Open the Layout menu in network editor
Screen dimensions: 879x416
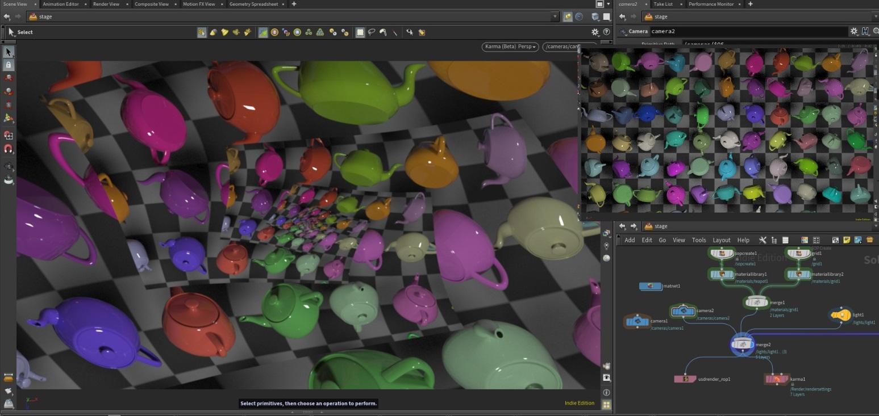pyautogui.click(x=721, y=240)
